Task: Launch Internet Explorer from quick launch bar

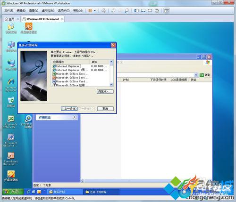Action: point(29,192)
